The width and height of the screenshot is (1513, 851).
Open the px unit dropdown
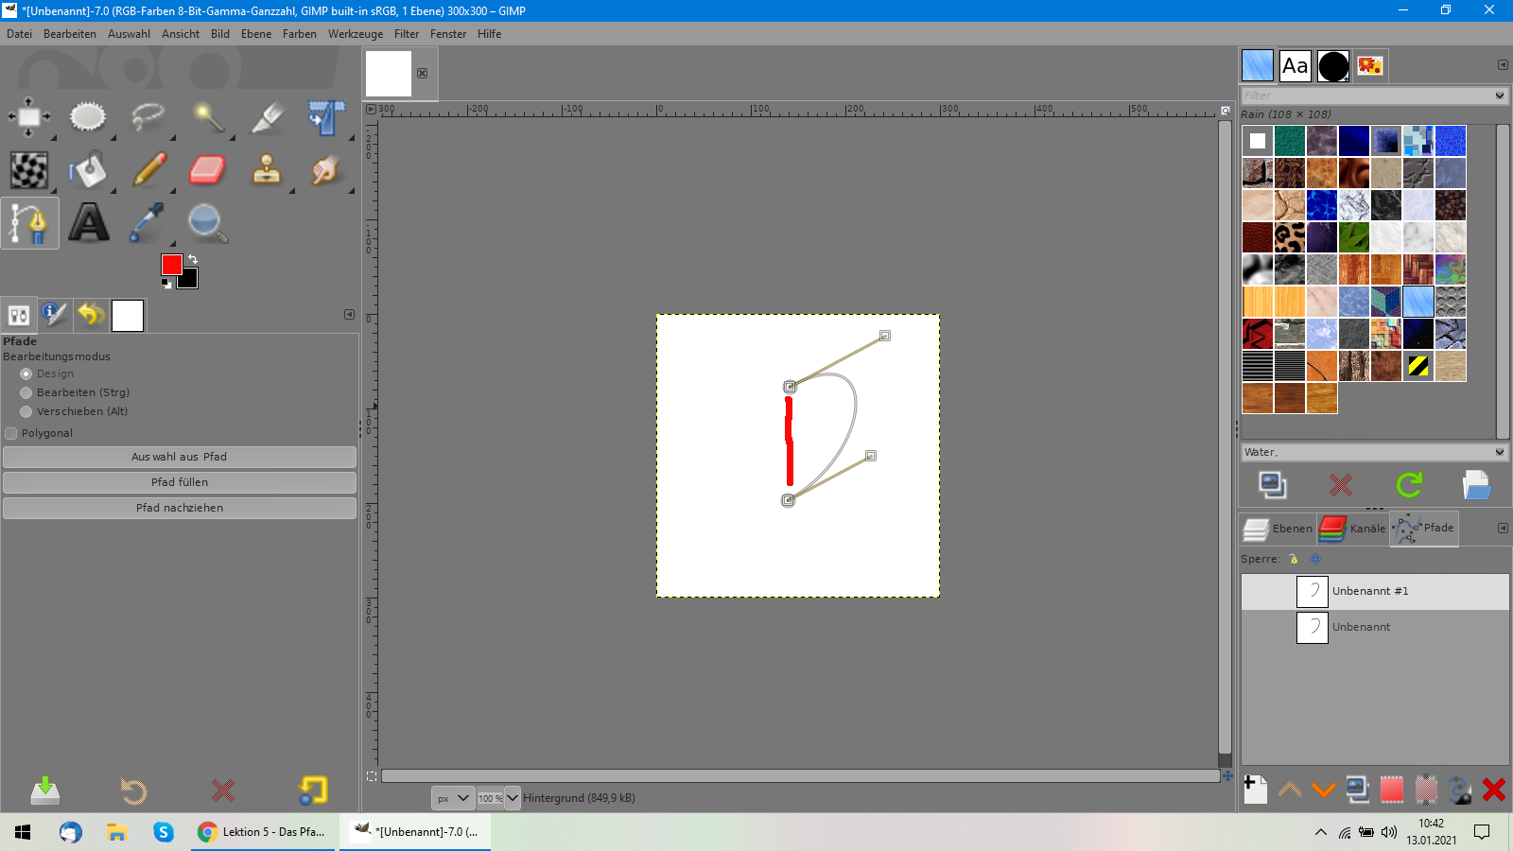tap(453, 798)
